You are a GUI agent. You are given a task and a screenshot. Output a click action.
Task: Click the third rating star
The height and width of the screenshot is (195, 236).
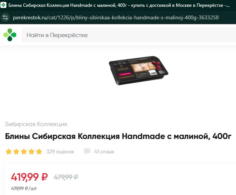(x=24, y=151)
